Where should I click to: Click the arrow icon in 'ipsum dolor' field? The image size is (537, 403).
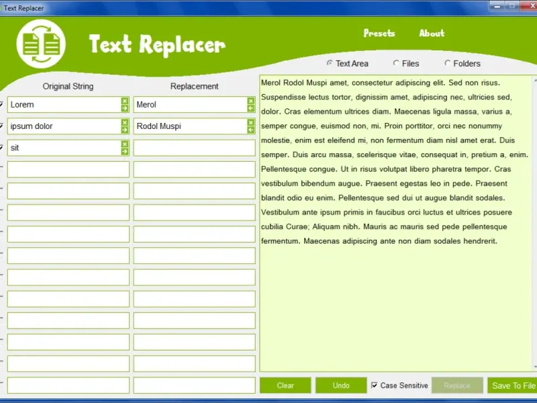click(x=125, y=130)
